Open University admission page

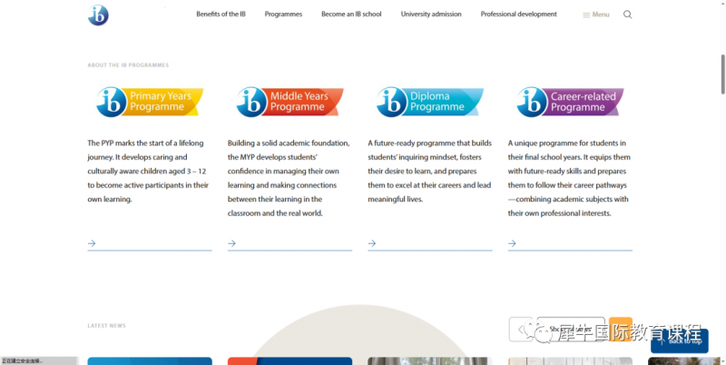coord(431,15)
